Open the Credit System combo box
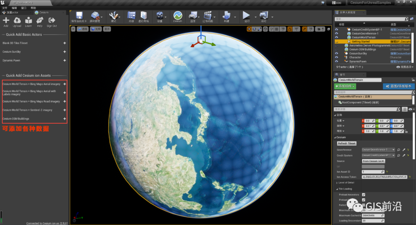This screenshot has height=225, width=416. (x=378, y=156)
